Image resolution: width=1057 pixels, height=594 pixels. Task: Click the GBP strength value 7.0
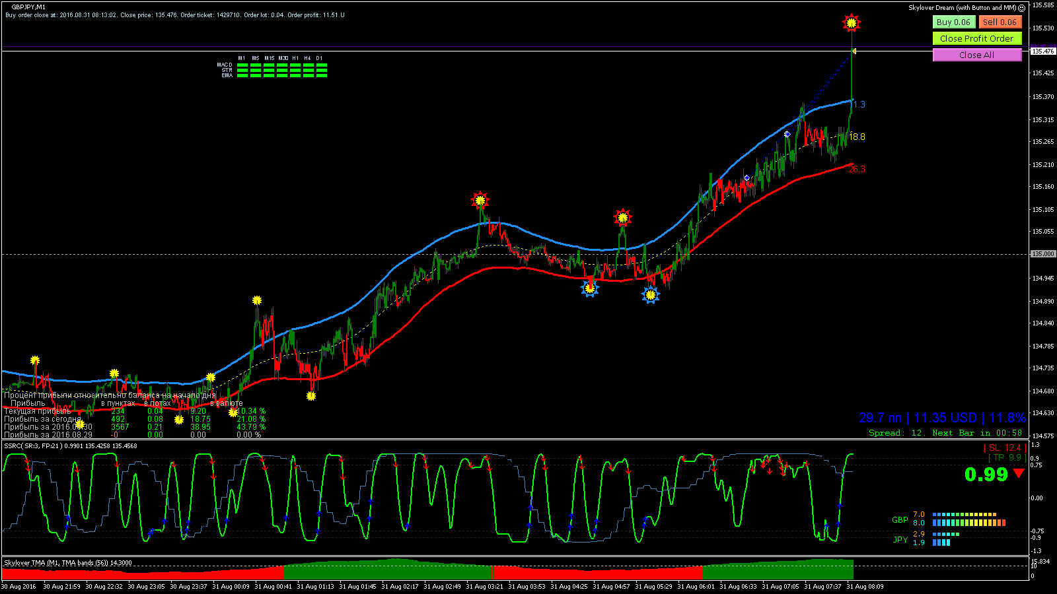click(919, 515)
